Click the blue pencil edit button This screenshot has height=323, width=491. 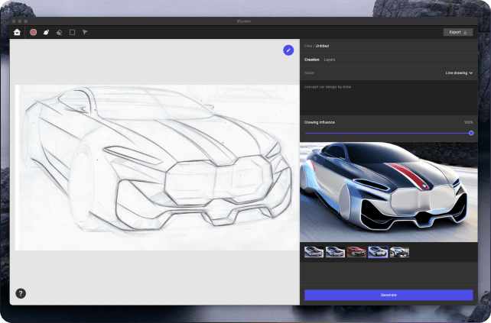tap(288, 50)
